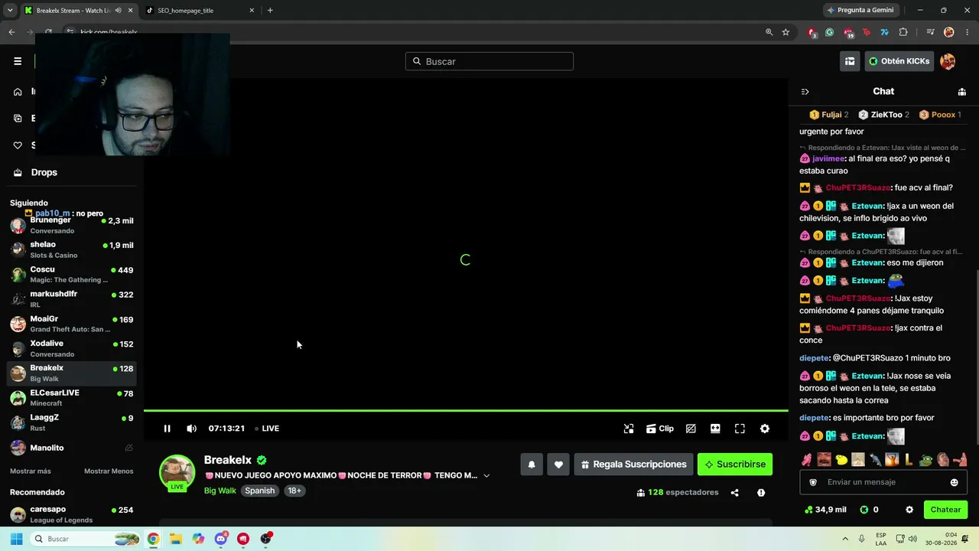
Task: Mute the stream volume speaker icon
Action: (191, 429)
